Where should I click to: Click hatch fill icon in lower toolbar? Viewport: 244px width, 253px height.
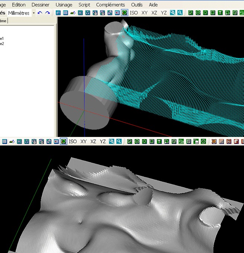click(x=189, y=141)
